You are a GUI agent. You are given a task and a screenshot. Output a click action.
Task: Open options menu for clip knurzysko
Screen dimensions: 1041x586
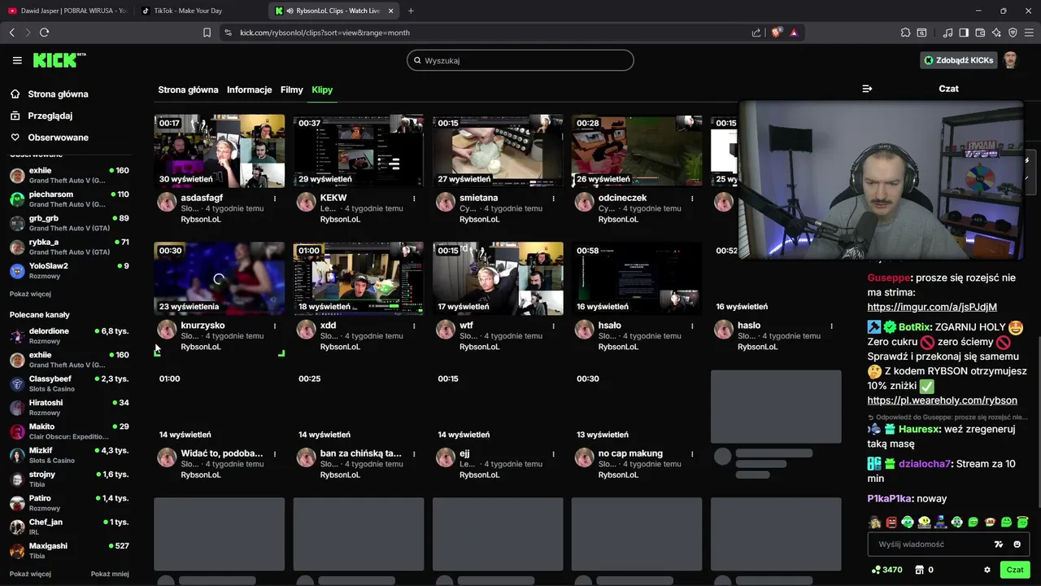click(275, 326)
